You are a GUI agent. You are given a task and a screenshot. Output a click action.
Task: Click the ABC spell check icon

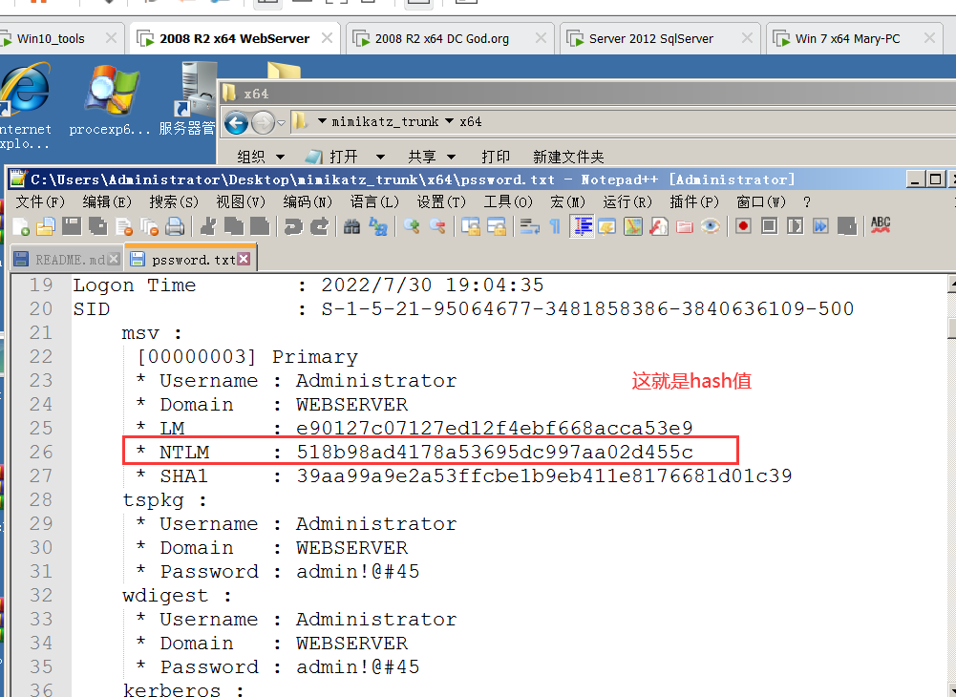click(881, 226)
